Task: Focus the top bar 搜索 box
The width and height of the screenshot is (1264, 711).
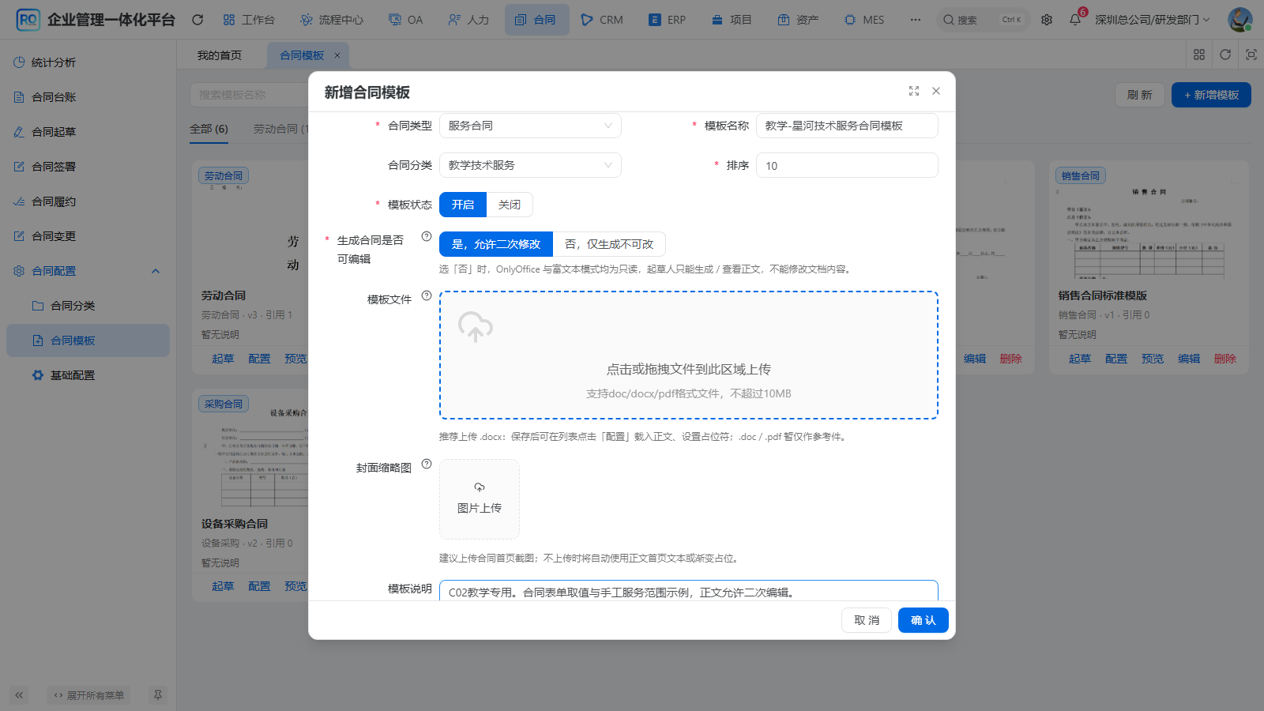Action: point(983,20)
